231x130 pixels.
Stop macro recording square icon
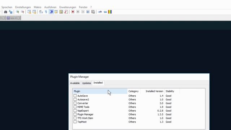[78, 12]
